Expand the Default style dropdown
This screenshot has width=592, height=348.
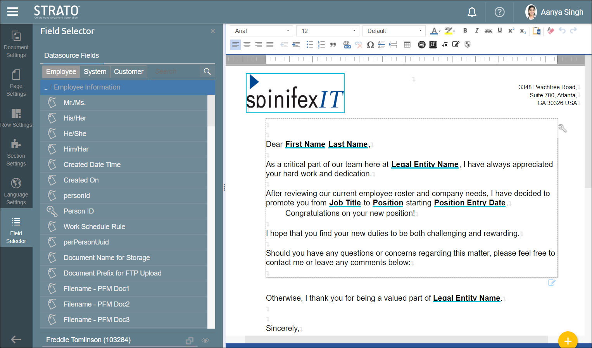pyautogui.click(x=394, y=31)
